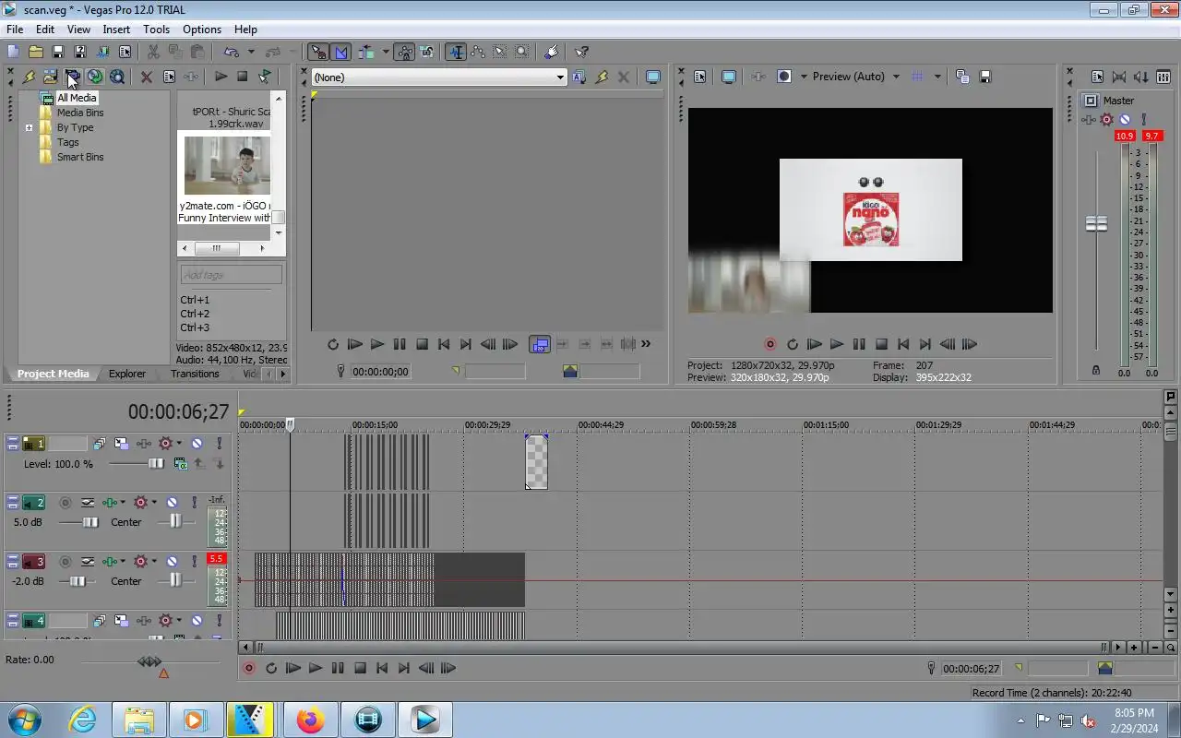This screenshot has width=1181, height=738.
Task: Click Dim Output speaker icon in mixer
Action: coord(1141,77)
